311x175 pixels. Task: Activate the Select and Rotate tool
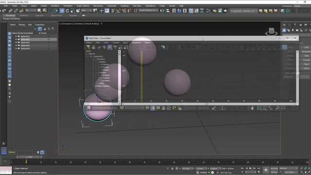67,11
